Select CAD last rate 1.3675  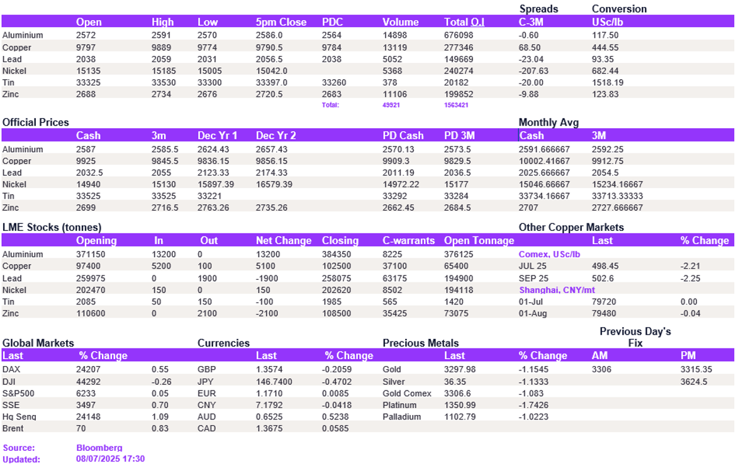tap(269, 428)
